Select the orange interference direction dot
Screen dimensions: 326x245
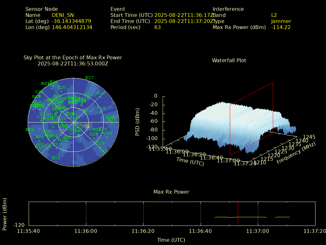89,127
